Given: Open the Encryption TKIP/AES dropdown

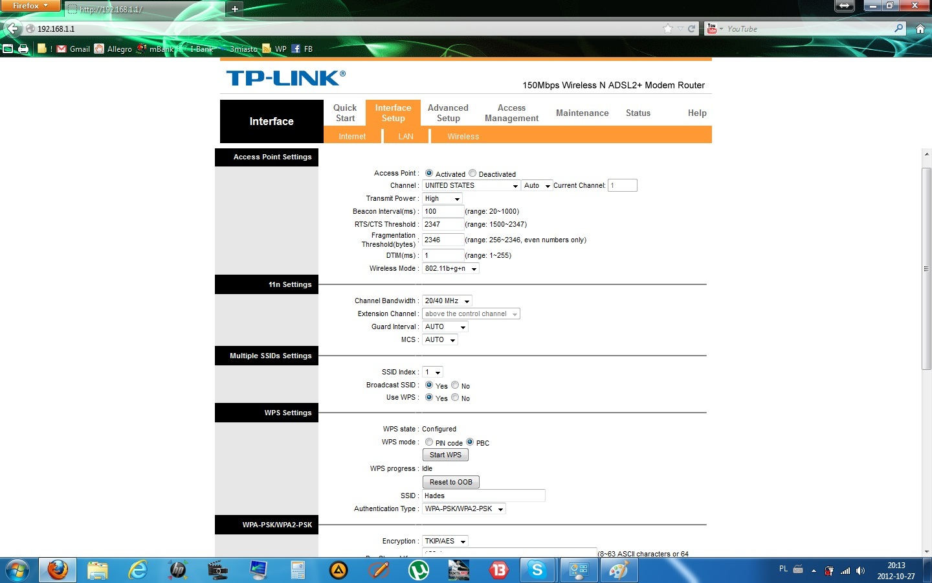Looking at the screenshot, I should pos(445,541).
